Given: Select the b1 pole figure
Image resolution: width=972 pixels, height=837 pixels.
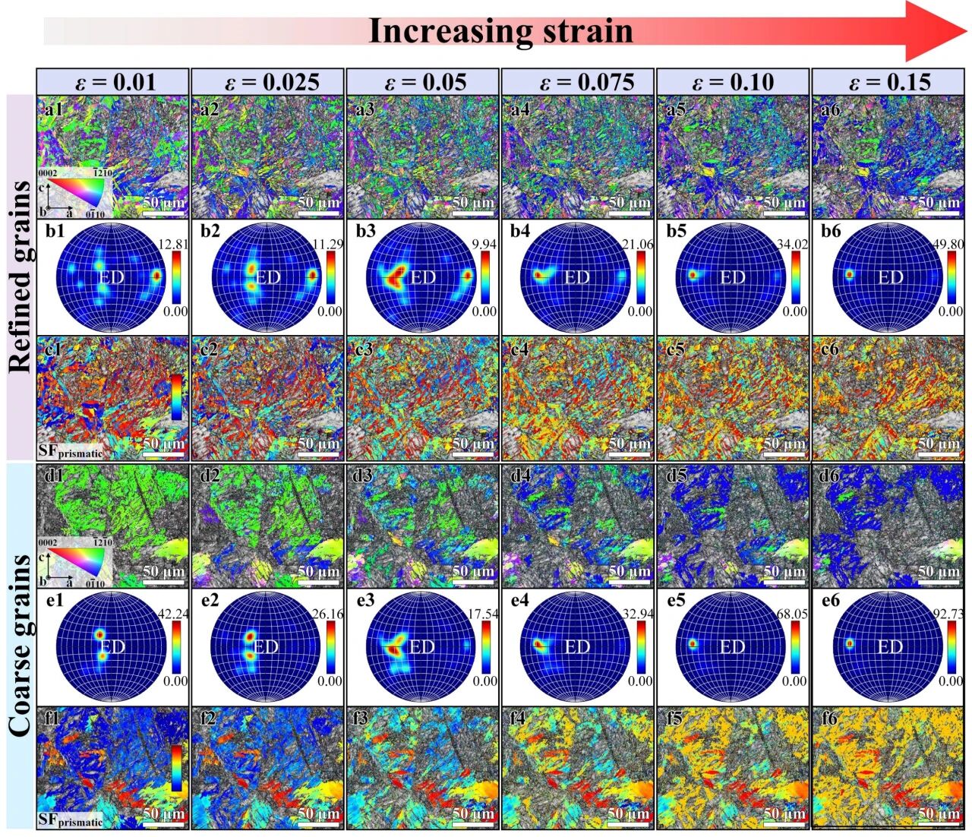Looking at the screenshot, I should 112,277.
